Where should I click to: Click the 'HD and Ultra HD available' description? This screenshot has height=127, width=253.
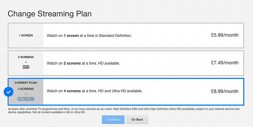click(x=95, y=91)
